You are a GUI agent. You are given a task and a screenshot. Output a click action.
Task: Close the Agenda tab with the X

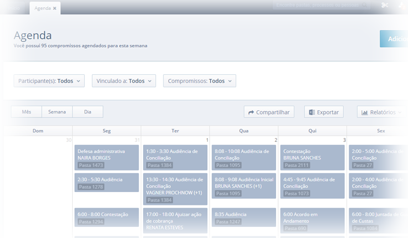(55, 8)
